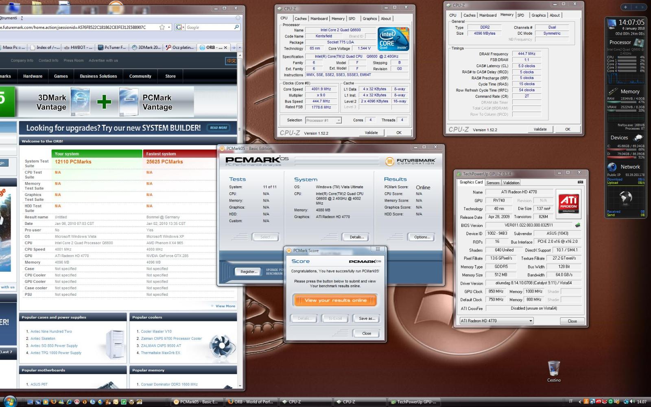The width and height of the screenshot is (651, 407).
Task: Click the search magnifier in Google box
Action: point(236,27)
